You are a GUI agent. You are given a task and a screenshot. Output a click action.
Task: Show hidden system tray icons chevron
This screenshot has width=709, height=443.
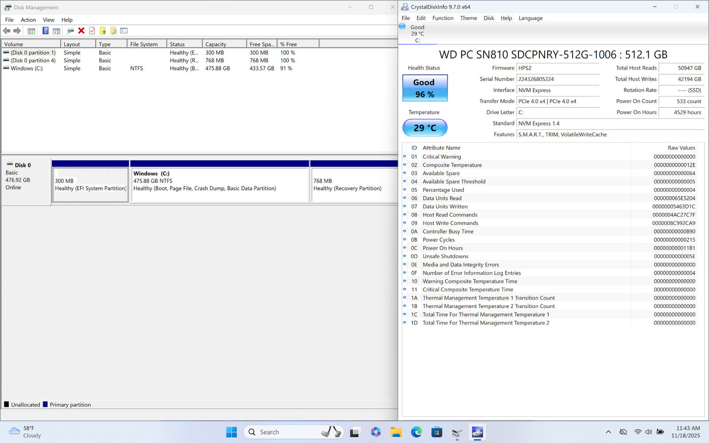tap(608, 432)
